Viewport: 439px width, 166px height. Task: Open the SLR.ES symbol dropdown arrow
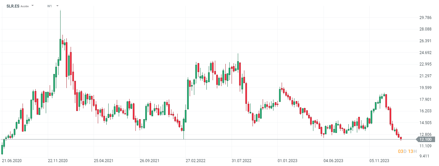coord(32,6)
